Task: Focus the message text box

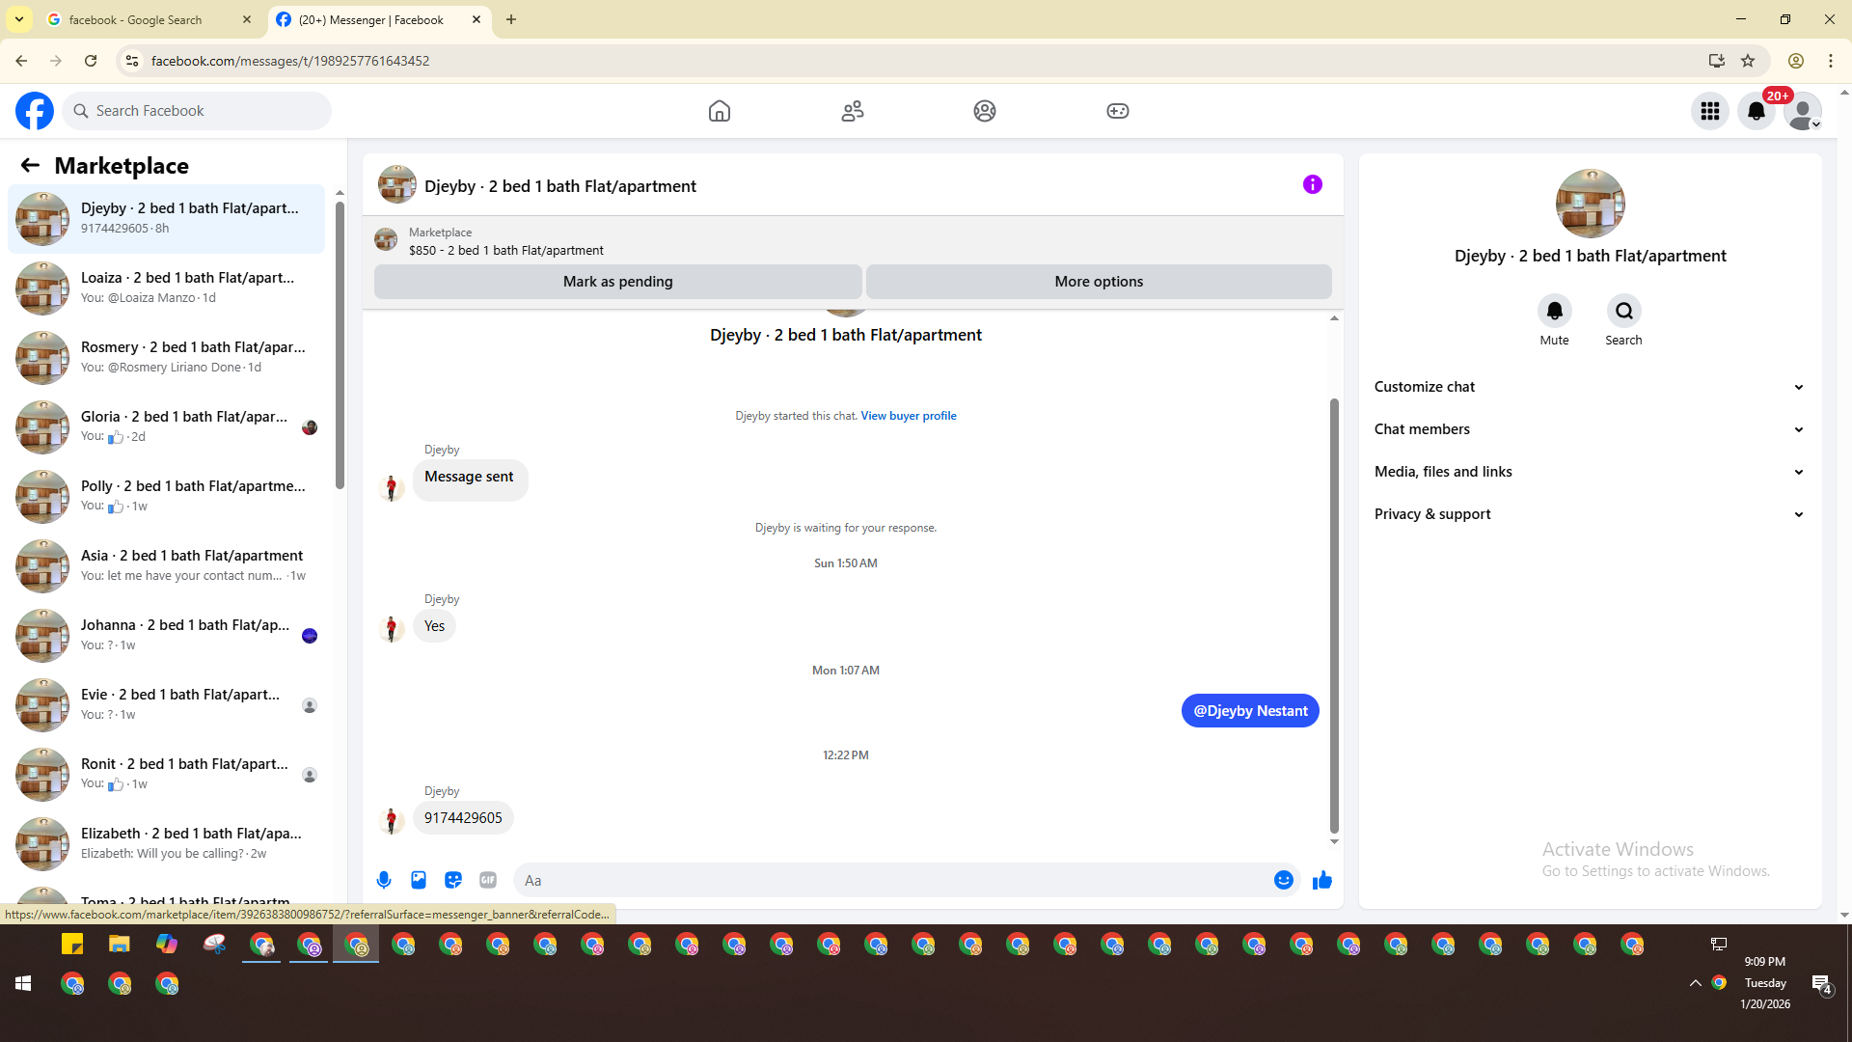Action: [892, 880]
